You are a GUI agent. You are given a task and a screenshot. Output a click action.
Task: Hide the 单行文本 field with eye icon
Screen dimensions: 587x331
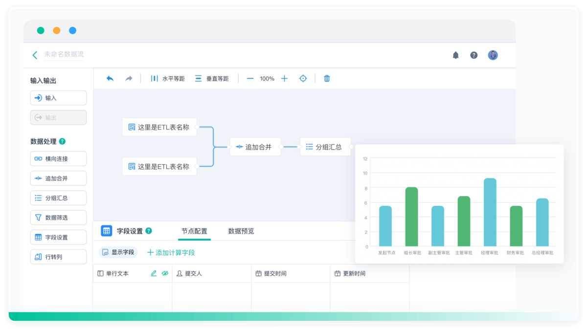click(165, 273)
